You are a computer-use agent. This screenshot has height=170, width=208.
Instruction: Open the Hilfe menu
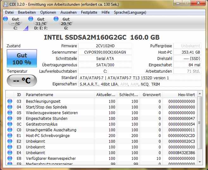tap(106, 12)
